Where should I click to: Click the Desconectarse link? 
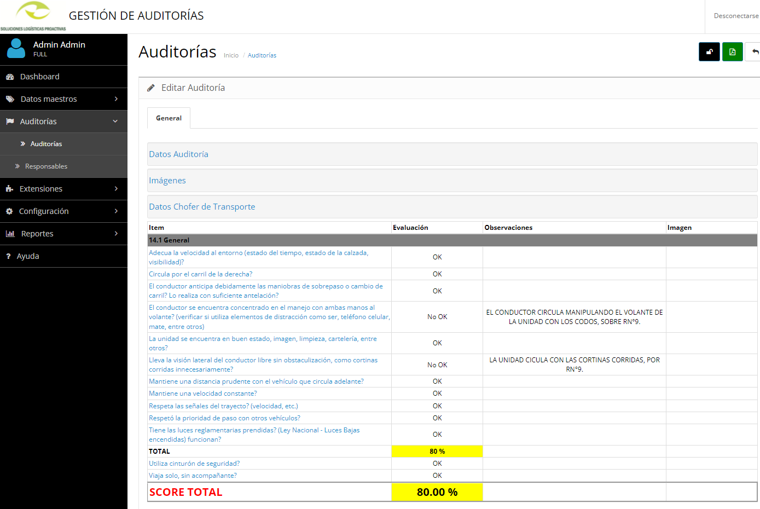(736, 16)
